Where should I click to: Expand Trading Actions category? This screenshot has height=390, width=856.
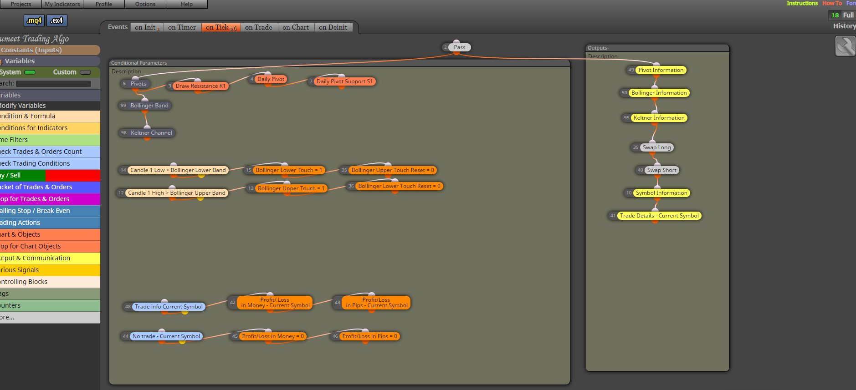point(50,223)
